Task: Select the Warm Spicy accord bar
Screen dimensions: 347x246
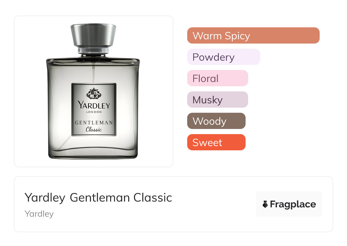Action: tap(253, 36)
